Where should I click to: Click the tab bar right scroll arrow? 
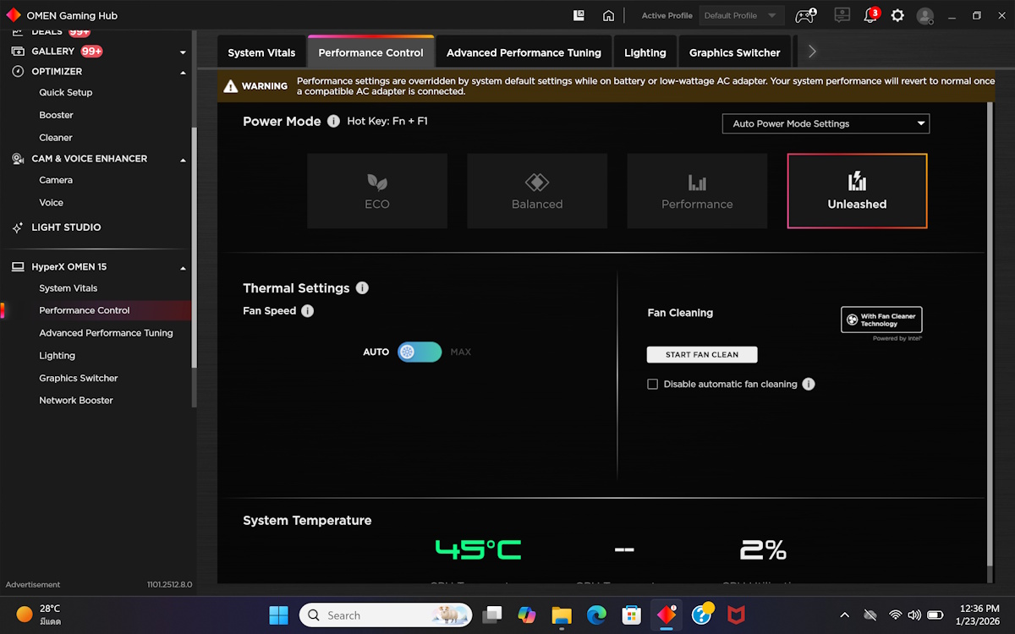(812, 52)
